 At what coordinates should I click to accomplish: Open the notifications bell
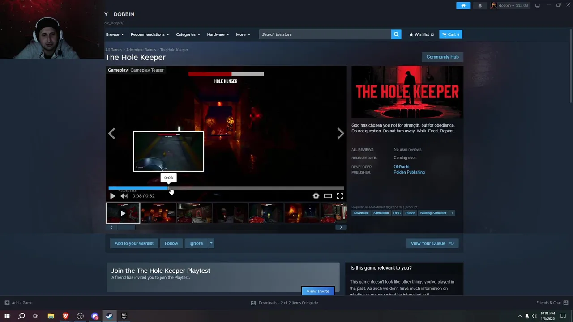tap(480, 5)
